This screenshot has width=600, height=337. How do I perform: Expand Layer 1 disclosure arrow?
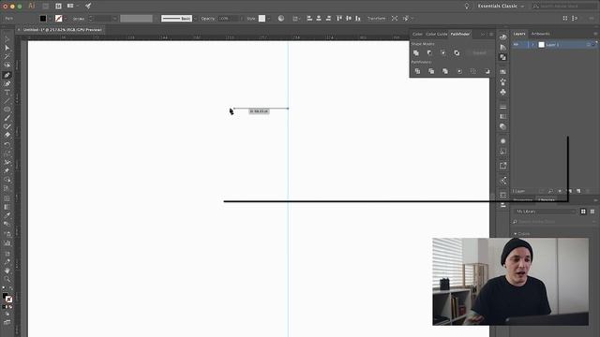click(x=532, y=45)
